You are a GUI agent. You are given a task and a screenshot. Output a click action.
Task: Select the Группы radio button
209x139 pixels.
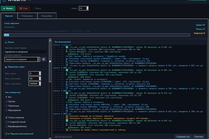point(6,101)
